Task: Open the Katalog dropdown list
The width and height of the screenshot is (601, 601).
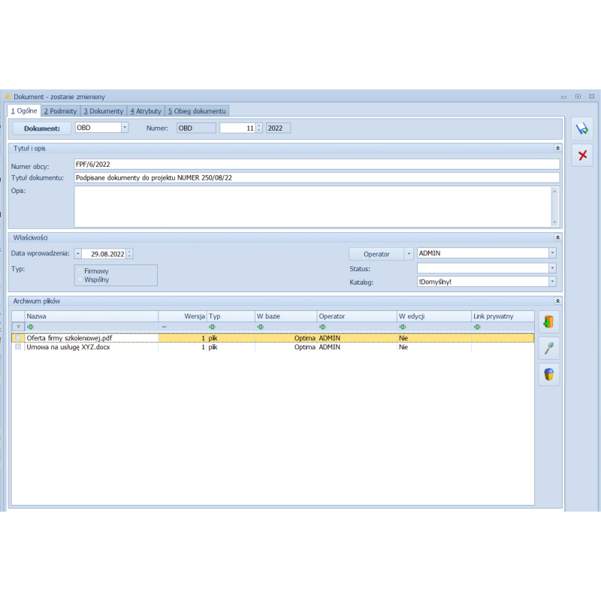Action: pyautogui.click(x=552, y=282)
